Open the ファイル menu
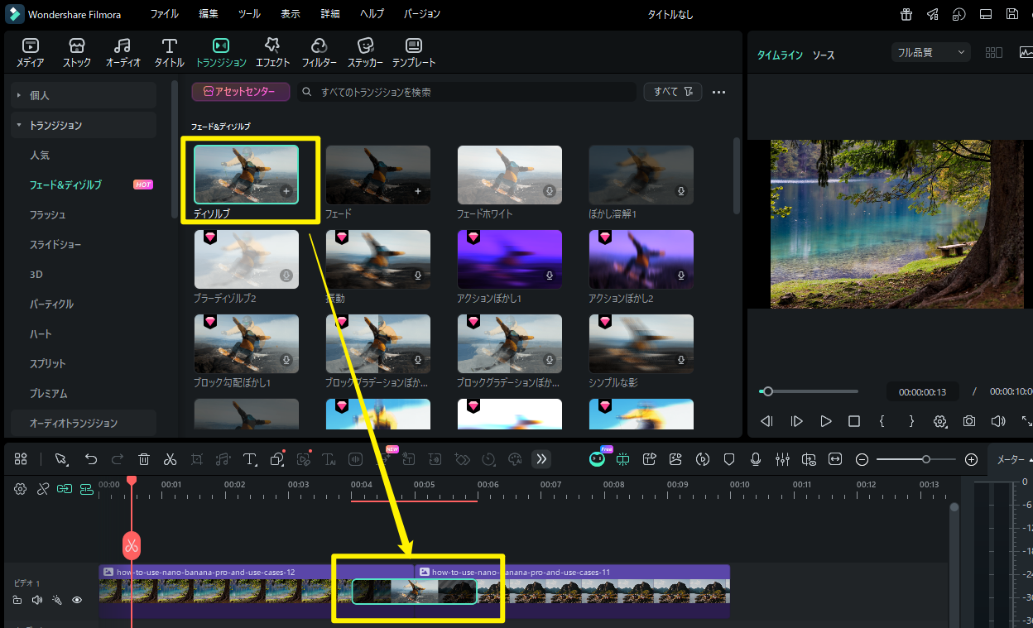1033x628 pixels. coord(164,13)
